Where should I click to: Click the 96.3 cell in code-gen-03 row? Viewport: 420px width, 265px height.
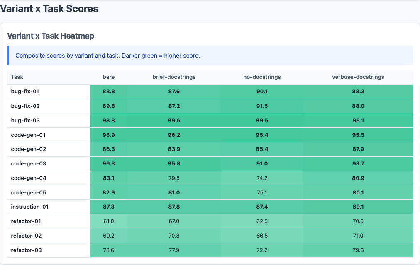[108, 163]
